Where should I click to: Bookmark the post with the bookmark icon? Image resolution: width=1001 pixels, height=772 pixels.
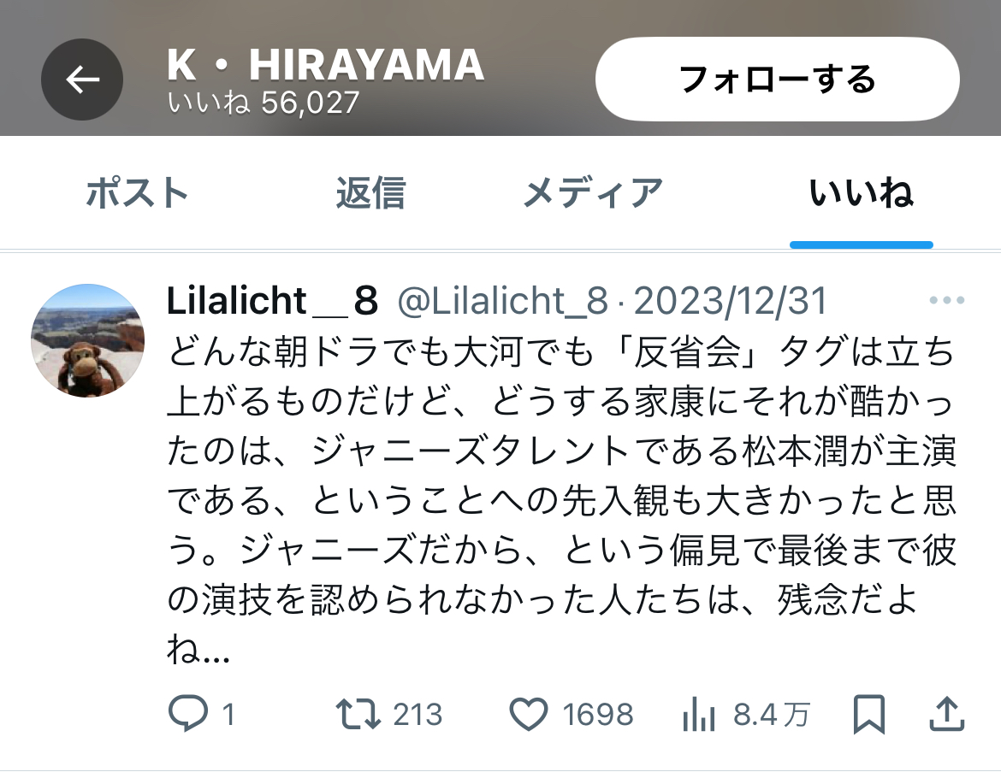point(869,714)
